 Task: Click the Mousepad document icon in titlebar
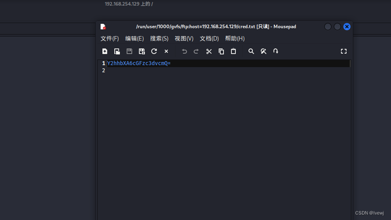pyautogui.click(x=103, y=27)
